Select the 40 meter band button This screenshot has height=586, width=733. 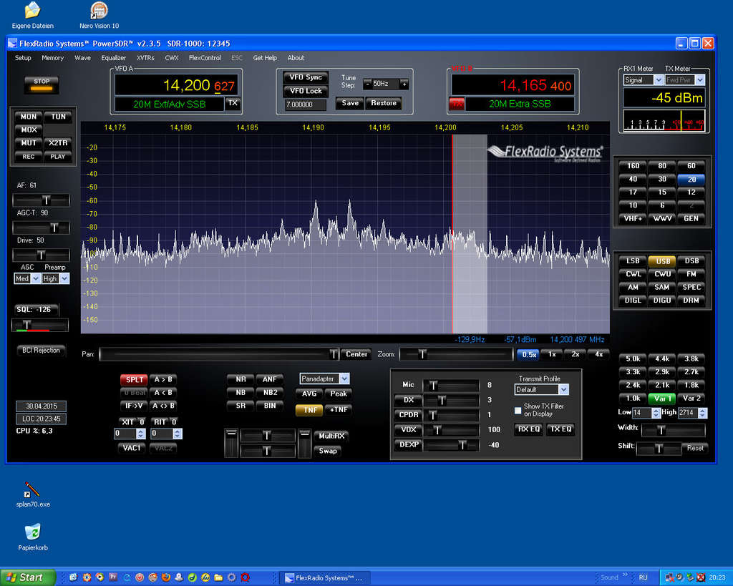click(633, 179)
